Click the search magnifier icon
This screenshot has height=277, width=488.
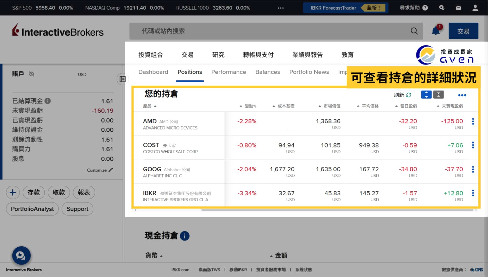click(414, 31)
